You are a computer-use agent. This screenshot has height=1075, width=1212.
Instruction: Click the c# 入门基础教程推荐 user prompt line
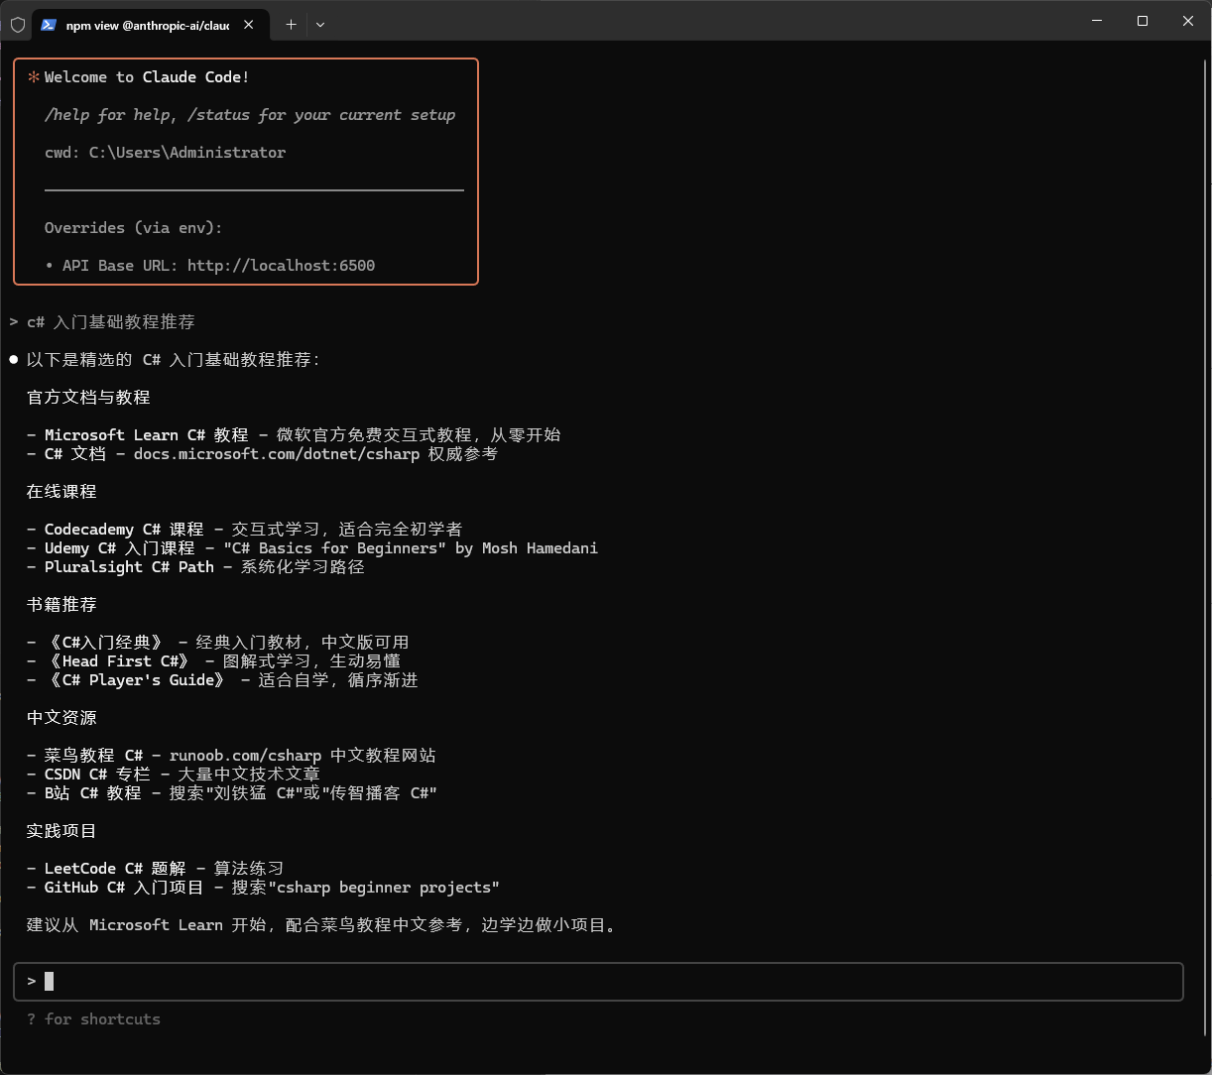point(109,321)
